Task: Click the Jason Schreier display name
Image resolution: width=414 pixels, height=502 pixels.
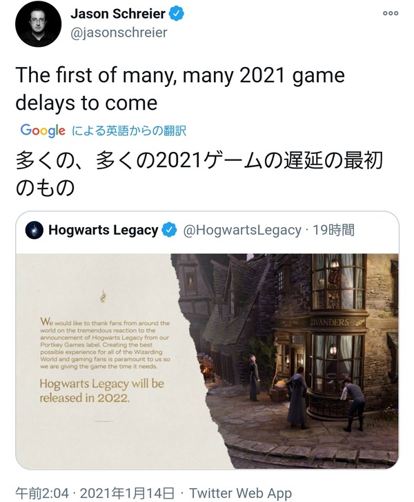Action: [118, 14]
